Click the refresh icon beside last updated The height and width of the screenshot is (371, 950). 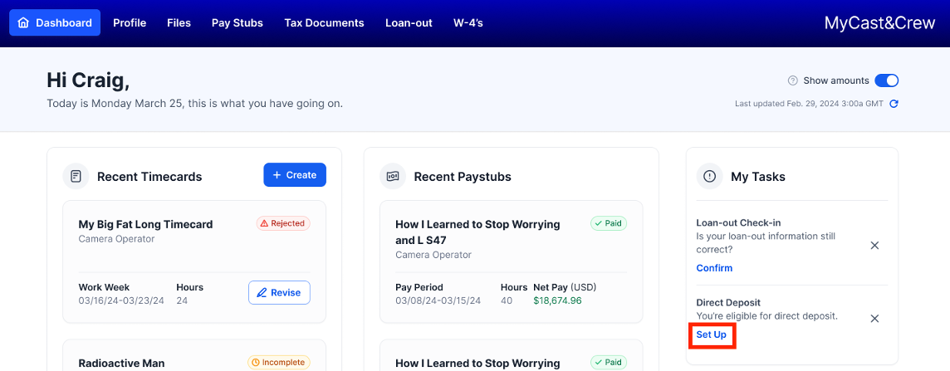[x=894, y=104]
